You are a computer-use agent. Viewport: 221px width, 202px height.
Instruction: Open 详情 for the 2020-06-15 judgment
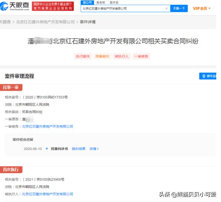coord(94,149)
